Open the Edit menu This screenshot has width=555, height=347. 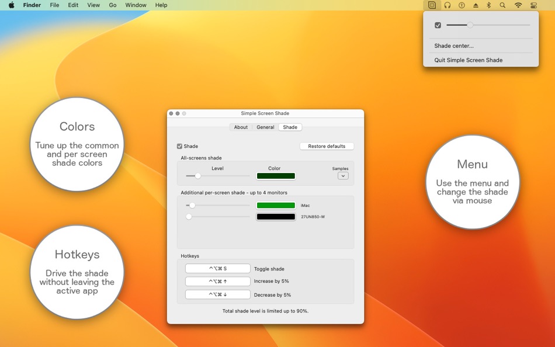[x=73, y=5]
